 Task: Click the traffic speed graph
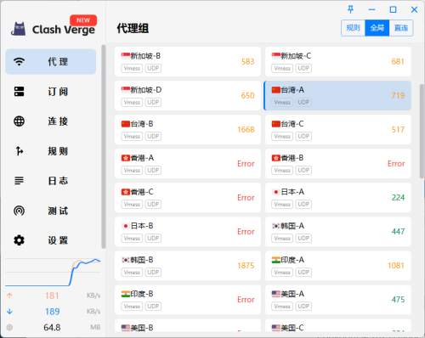tap(53, 273)
